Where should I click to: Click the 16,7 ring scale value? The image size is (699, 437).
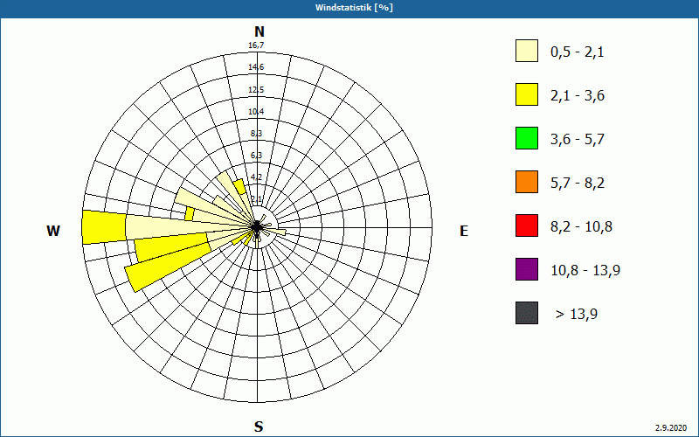[256, 45]
